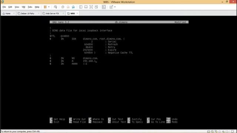Click hard disk status bar icon
The image size is (237, 133).
[208, 132]
